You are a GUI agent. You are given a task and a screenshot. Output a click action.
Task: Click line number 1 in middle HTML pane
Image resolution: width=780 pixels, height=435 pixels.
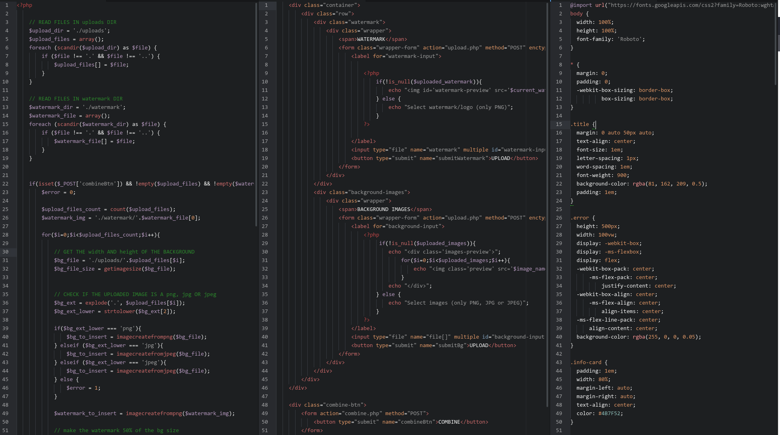point(266,5)
